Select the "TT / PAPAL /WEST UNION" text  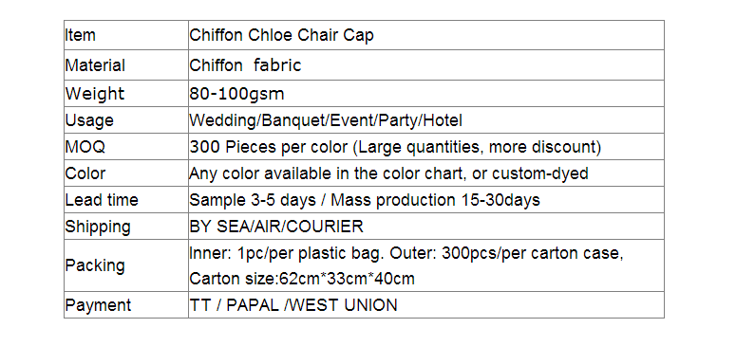coord(293,305)
